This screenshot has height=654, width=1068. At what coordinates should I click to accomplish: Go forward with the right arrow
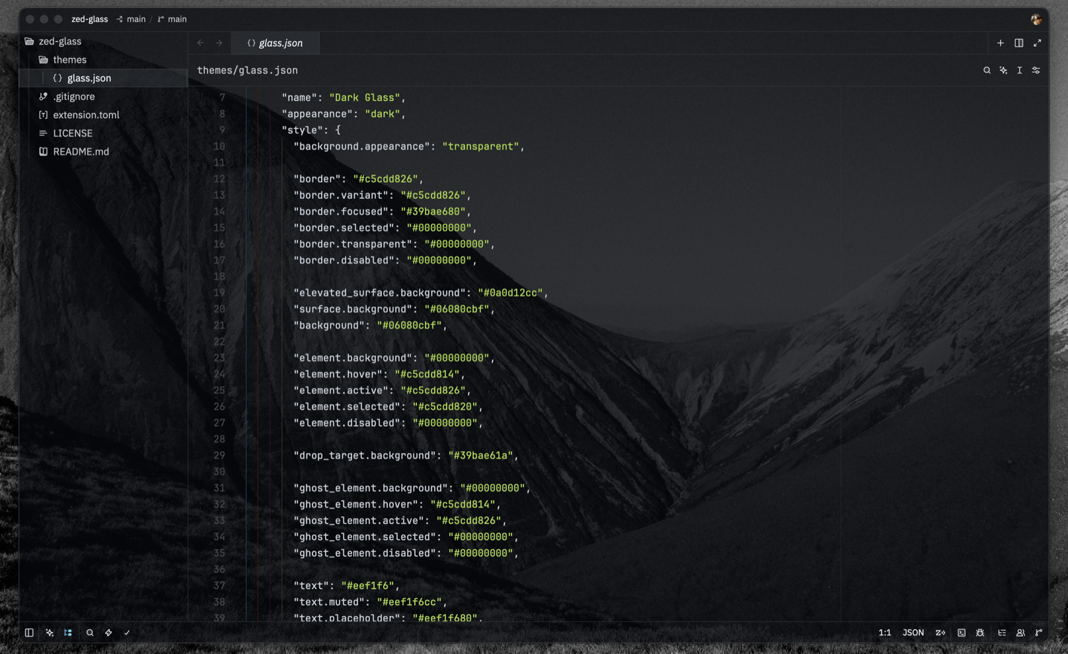pos(219,43)
